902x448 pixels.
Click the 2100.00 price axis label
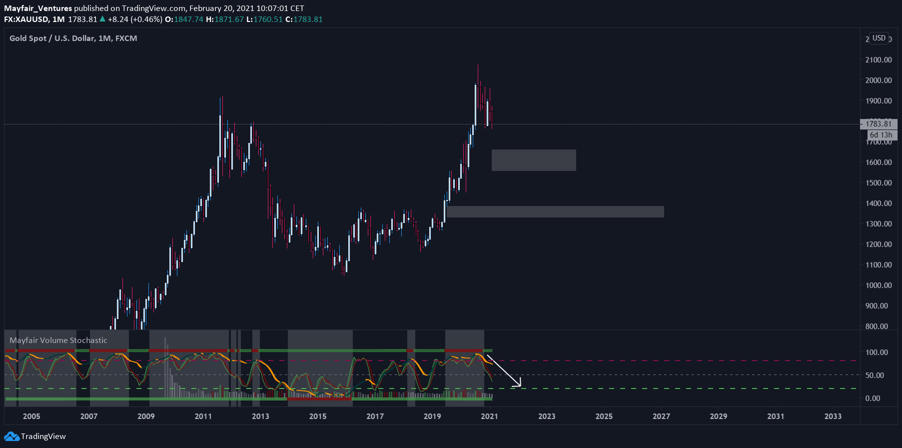[x=879, y=60]
